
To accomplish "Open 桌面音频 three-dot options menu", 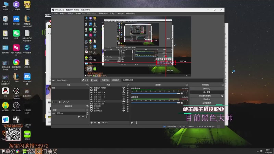I will tap(186, 103).
